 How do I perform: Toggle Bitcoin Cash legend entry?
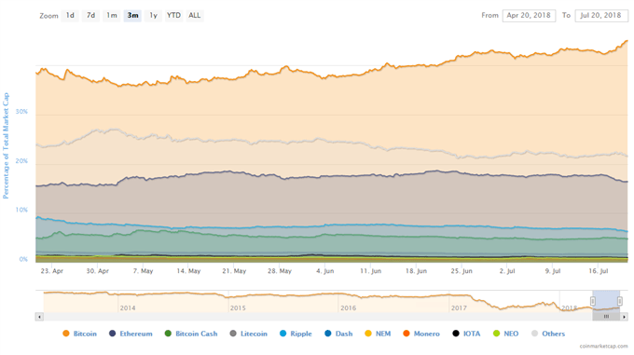[191, 334]
